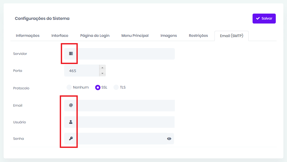Screen dimensions: 287x162
Task: Increase the Porta value with up arrow
Action: click(102, 68)
